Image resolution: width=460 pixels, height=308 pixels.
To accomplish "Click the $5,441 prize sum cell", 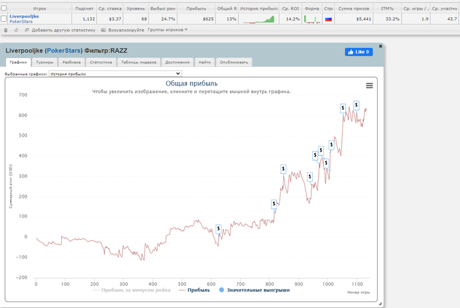I will coord(354,19).
